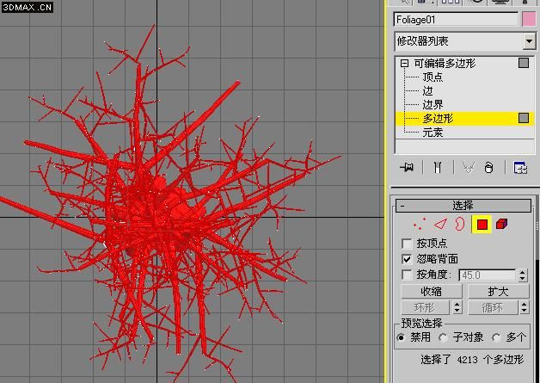Open the configure modifier sets icon
This screenshot has height=383, width=540.
click(520, 168)
